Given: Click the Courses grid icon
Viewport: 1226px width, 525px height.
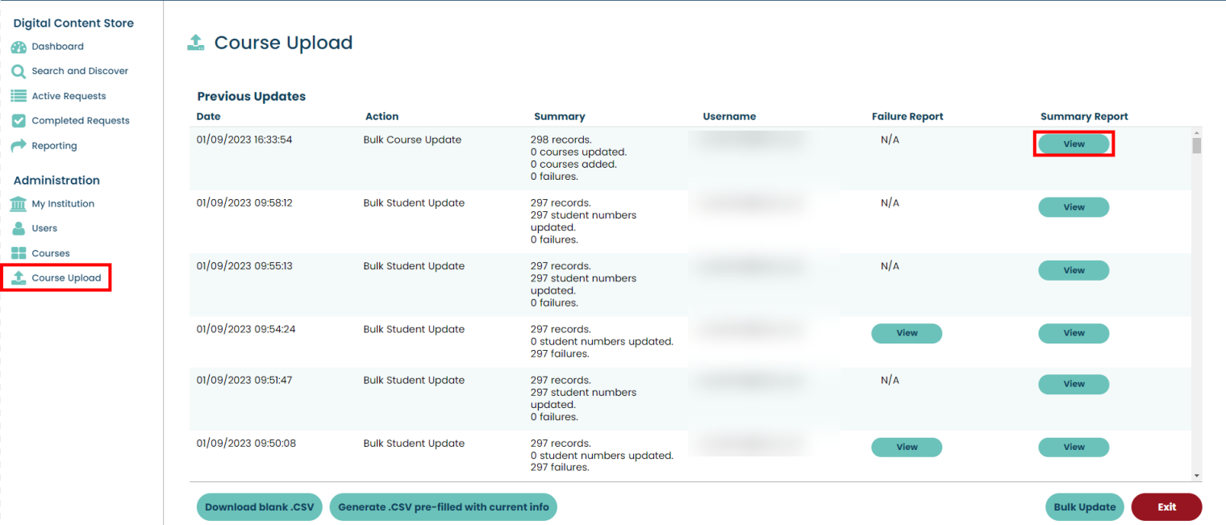Looking at the screenshot, I should point(19,253).
